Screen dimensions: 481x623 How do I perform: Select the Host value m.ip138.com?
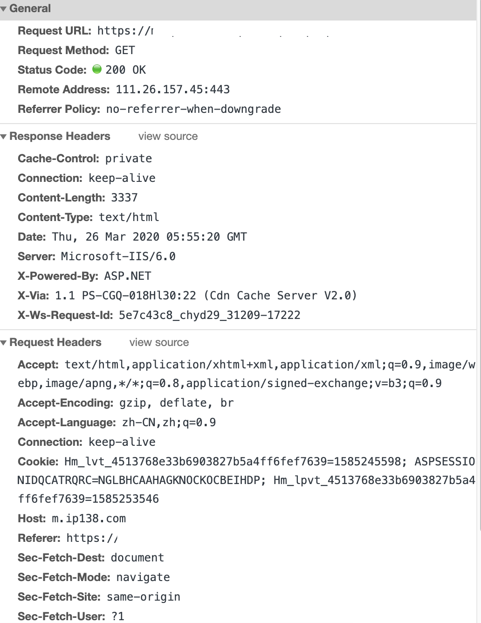coord(89,518)
